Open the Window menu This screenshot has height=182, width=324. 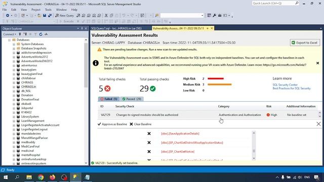click(x=61, y=10)
